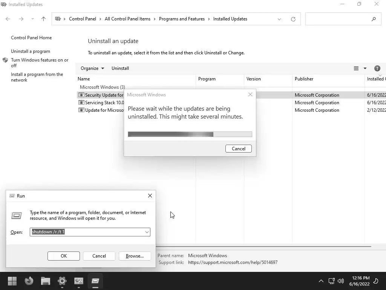The image size is (386, 290).
Task: Click the moon notification icon
Action: point(376,281)
